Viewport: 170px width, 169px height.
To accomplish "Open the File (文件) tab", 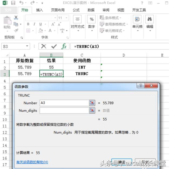I will click(8, 10).
